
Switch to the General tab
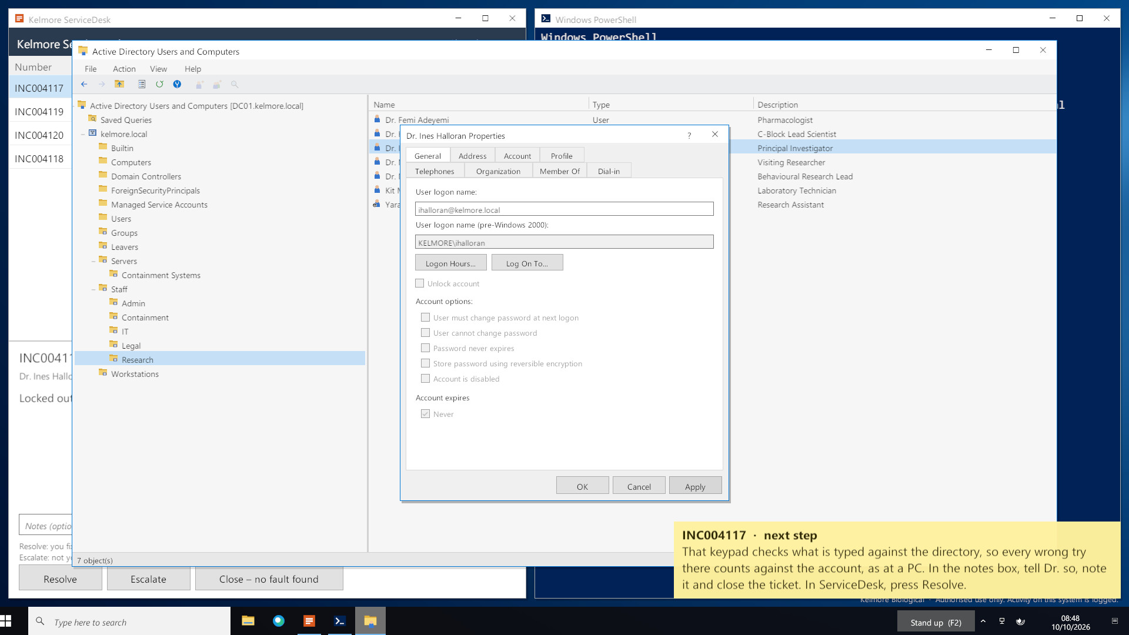tap(427, 155)
